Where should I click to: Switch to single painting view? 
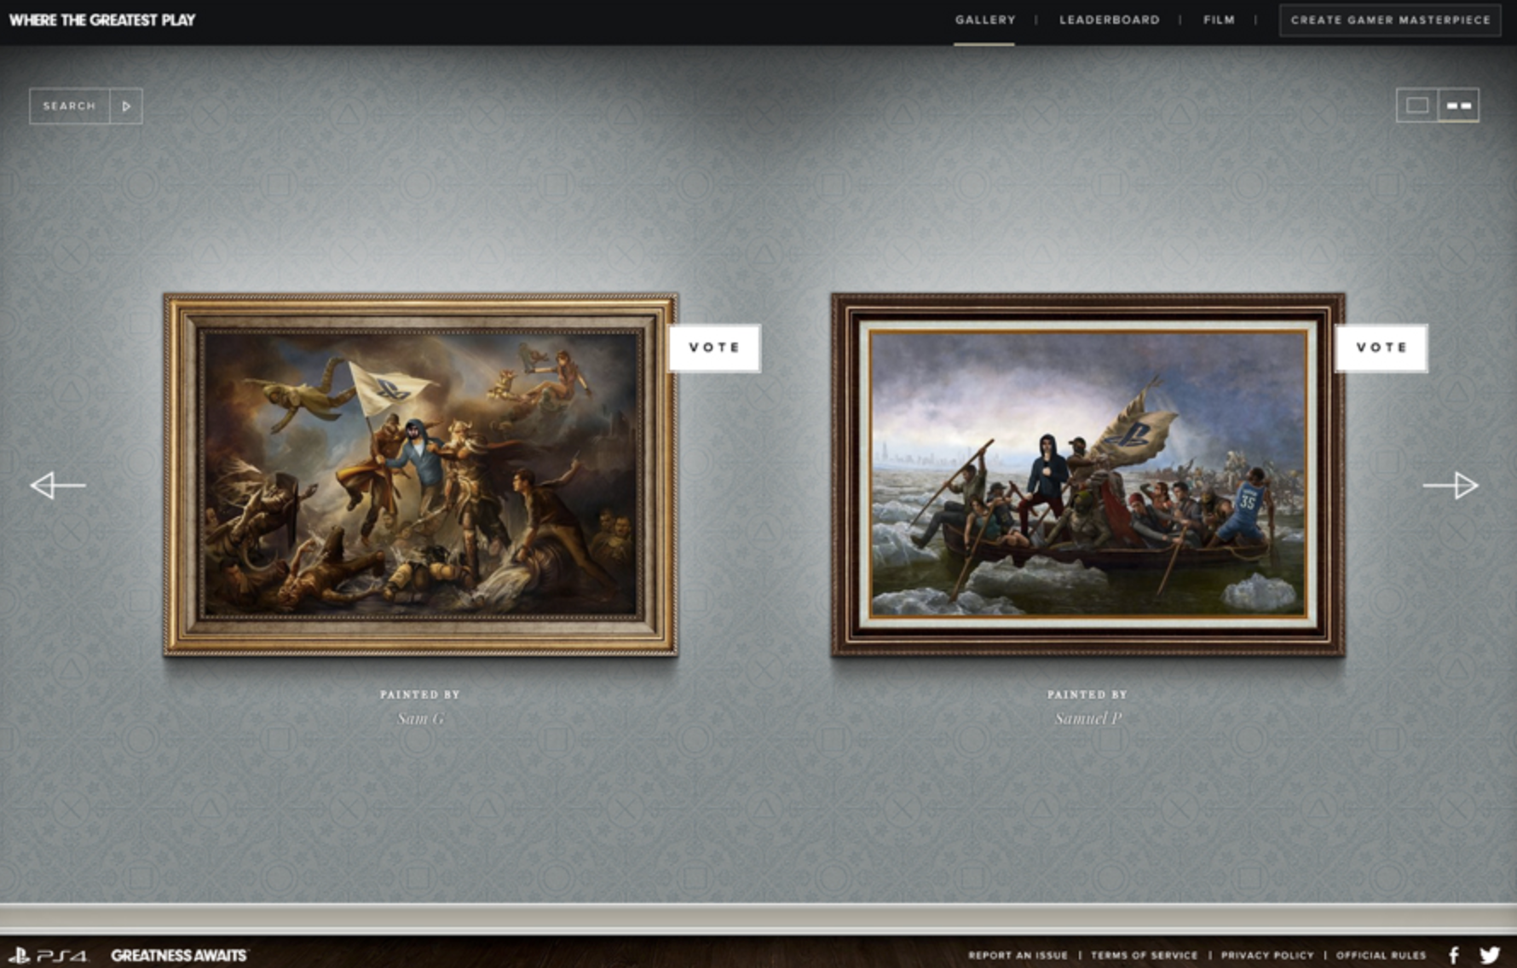(1417, 106)
